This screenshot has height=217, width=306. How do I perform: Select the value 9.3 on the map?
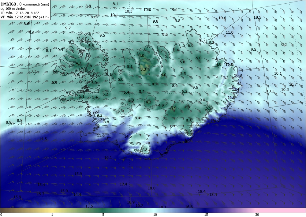pyautogui.click(x=72, y=42)
